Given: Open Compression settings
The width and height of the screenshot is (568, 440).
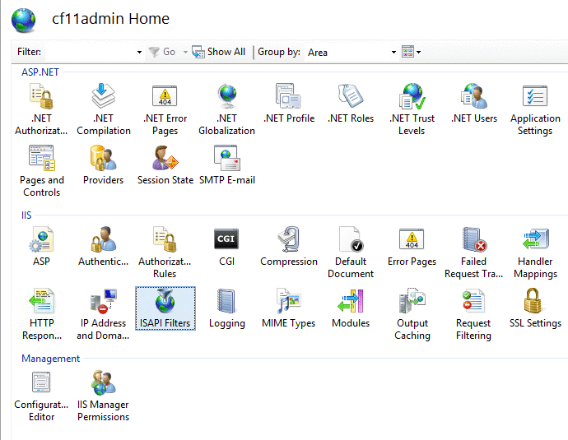Looking at the screenshot, I should coord(289,247).
